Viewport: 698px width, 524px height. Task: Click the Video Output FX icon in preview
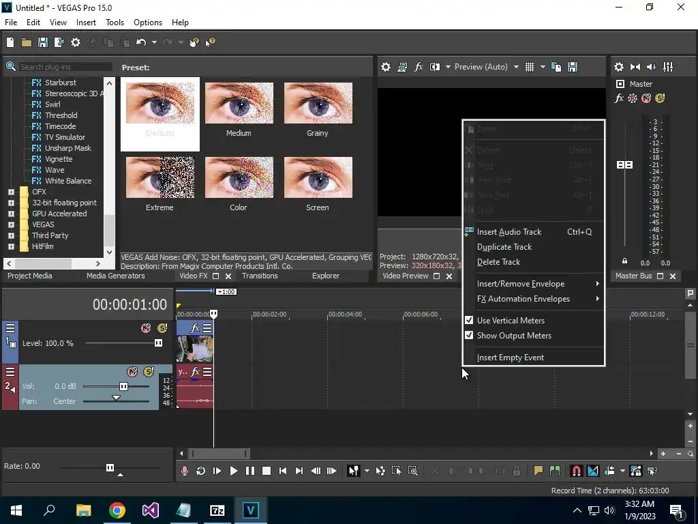coord(419,67)
